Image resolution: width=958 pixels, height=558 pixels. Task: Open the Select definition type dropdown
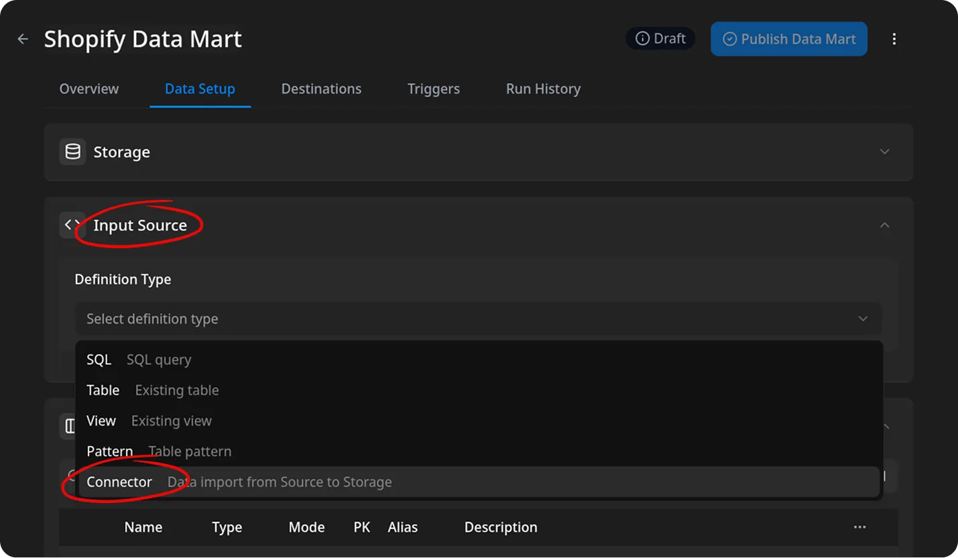coord(478,319)
